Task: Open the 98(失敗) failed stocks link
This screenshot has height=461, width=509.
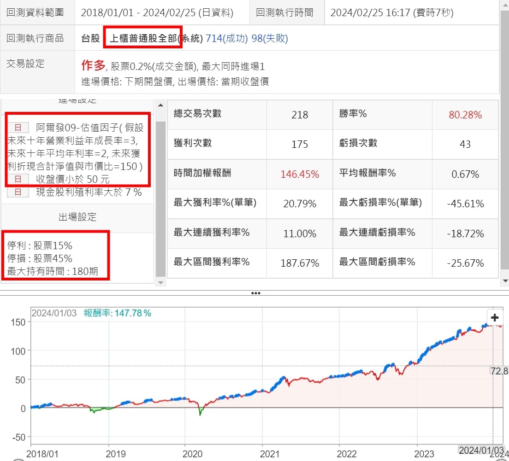Action: coord(270,38)
